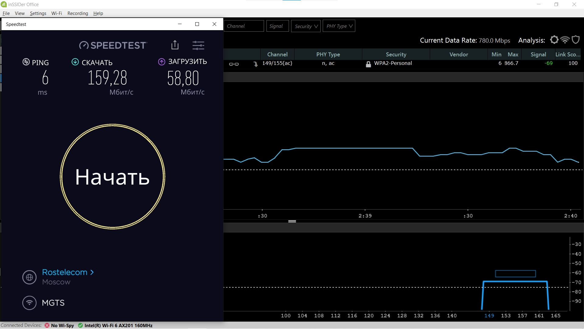Start the speed test with Начать button
Screen dimensions: 584x329
[113, 176]
